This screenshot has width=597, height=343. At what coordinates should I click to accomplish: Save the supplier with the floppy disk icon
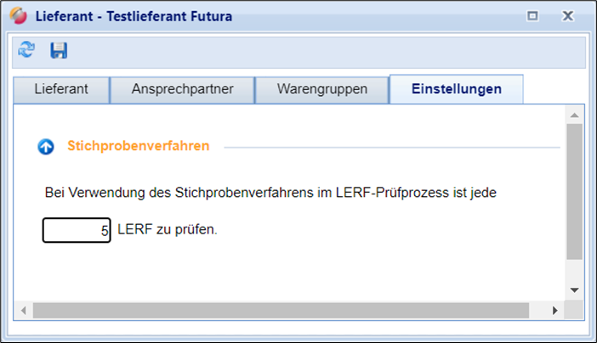click(x=59, y=51)
